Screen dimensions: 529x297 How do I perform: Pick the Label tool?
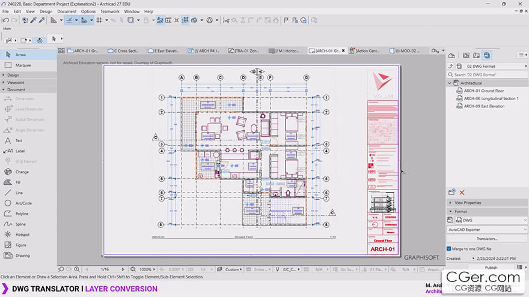coord(28,151)
